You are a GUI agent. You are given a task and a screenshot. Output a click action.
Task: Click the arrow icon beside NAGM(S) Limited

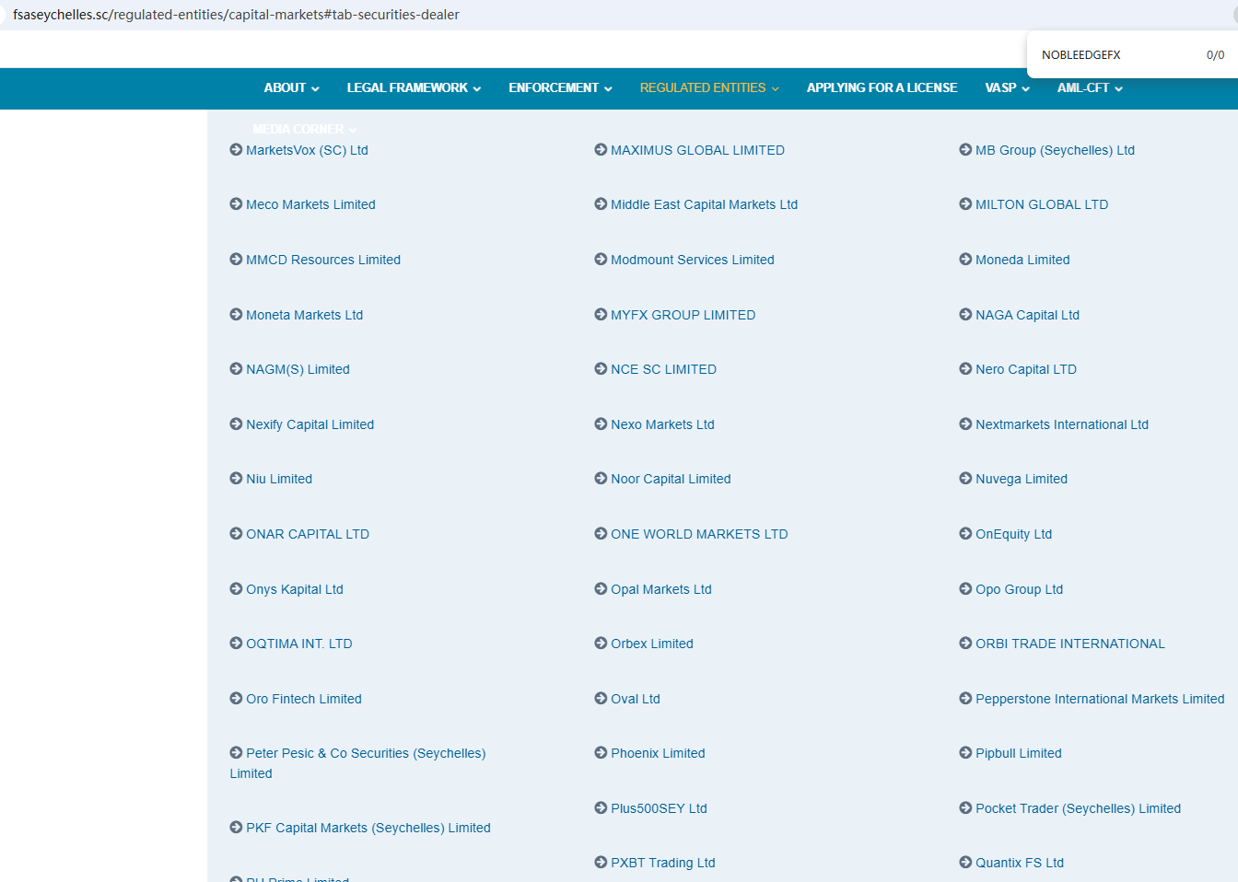pos(236,368)
